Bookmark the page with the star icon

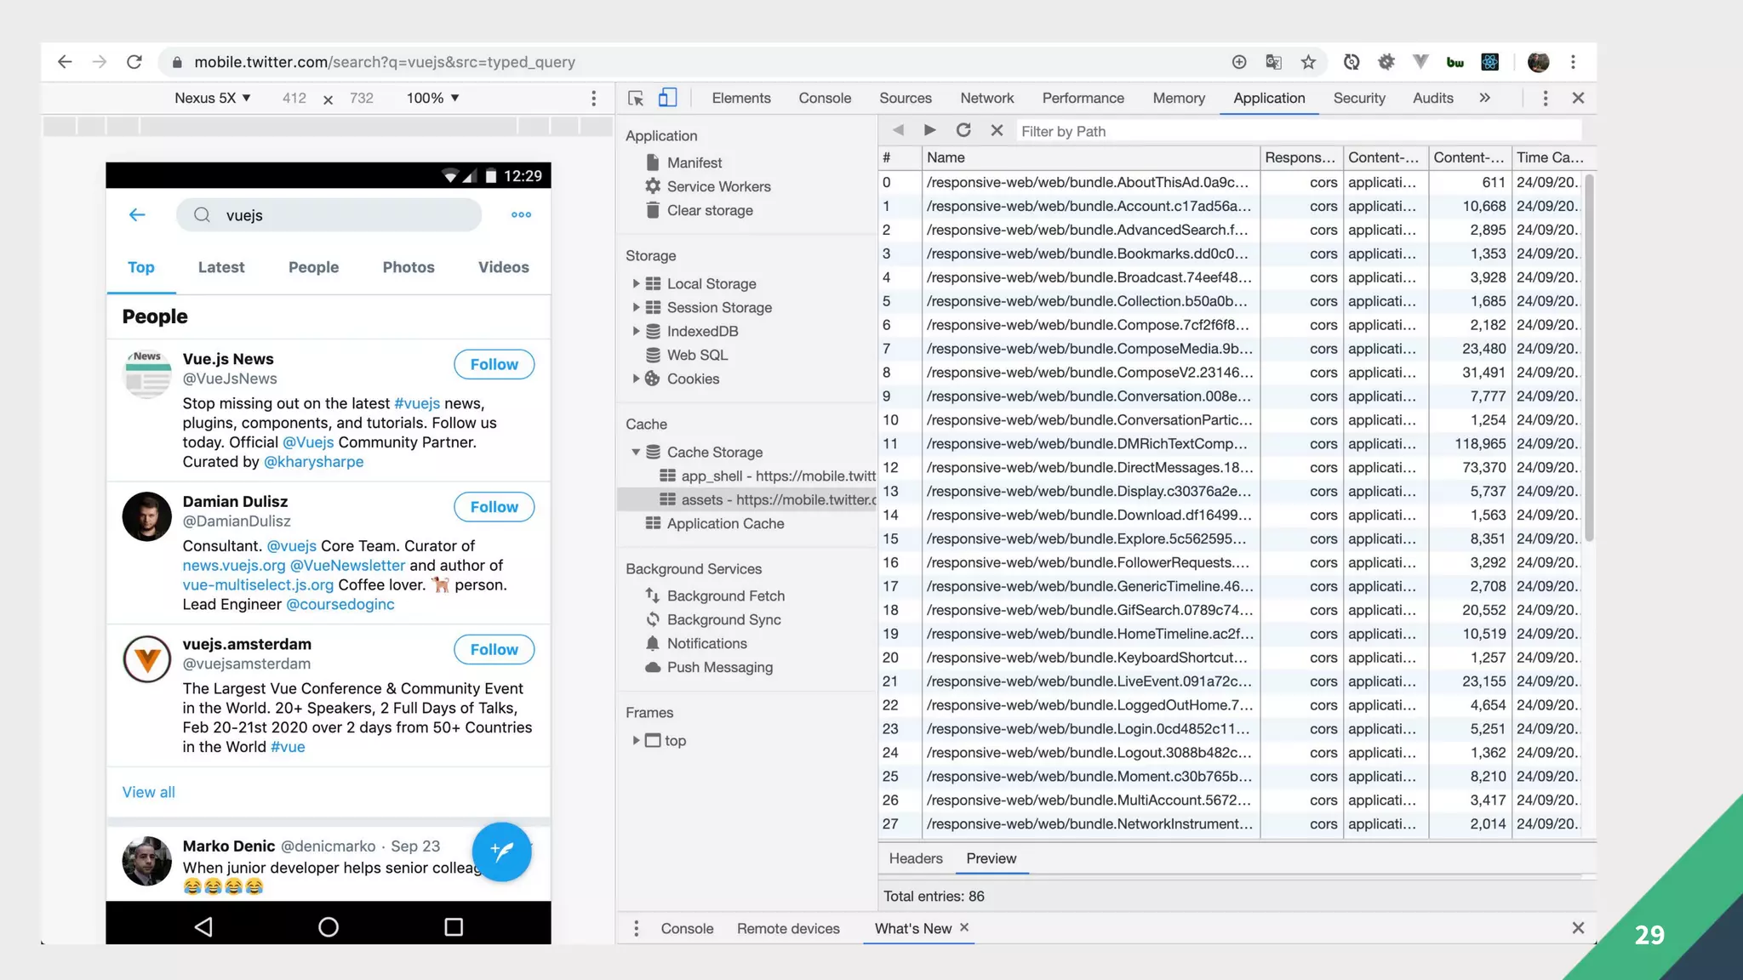[x=1308, y=62]
